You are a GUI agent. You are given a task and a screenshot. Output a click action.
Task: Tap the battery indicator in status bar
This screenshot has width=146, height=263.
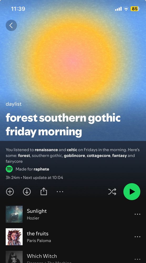click(x=135, y=9)
